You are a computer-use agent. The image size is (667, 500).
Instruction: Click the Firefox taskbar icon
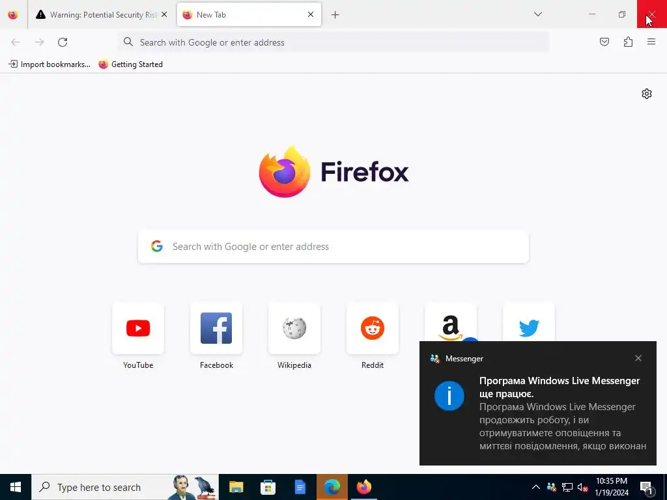363,487
